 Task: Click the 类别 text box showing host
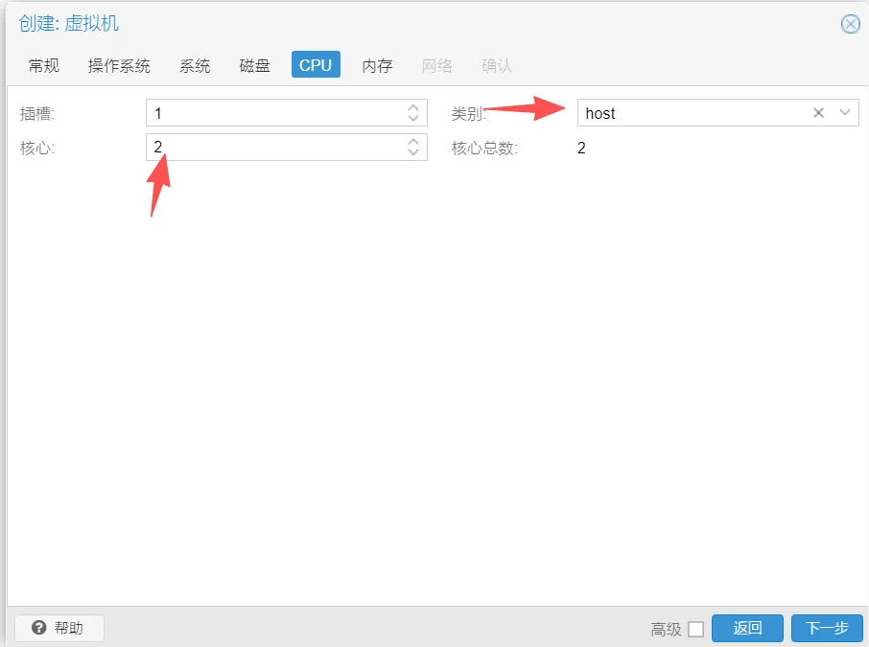click(691, 113)
